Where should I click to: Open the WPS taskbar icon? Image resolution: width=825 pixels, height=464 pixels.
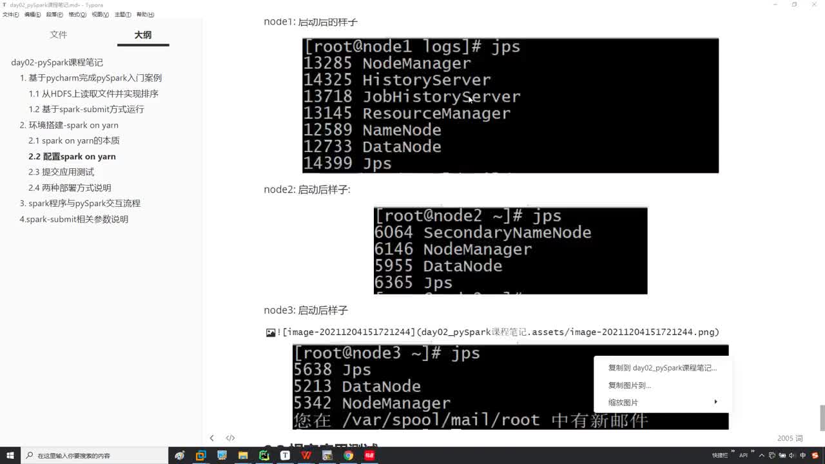point(306,455)
